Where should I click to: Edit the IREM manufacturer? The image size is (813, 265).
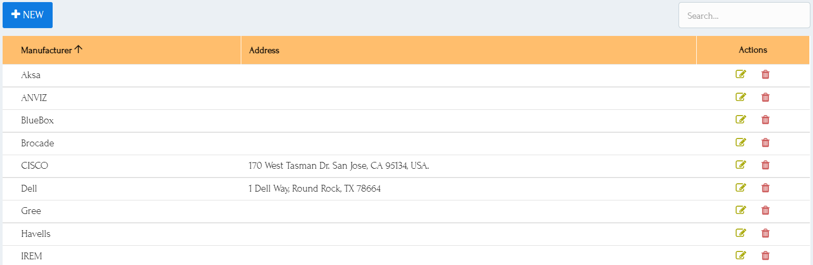(x=741, y=256)
